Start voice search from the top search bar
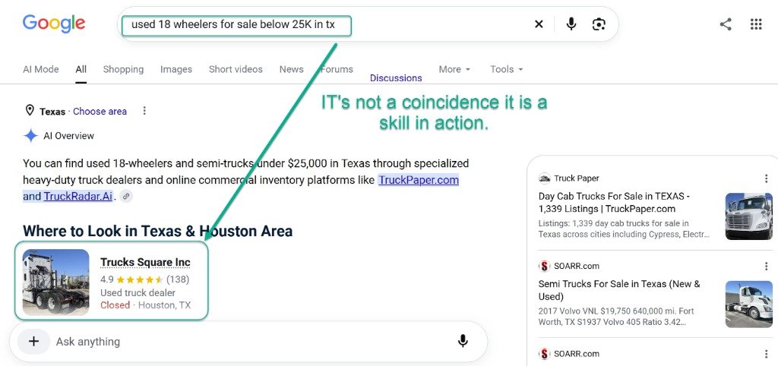778x366 pixels. click(x=571, y=24)
